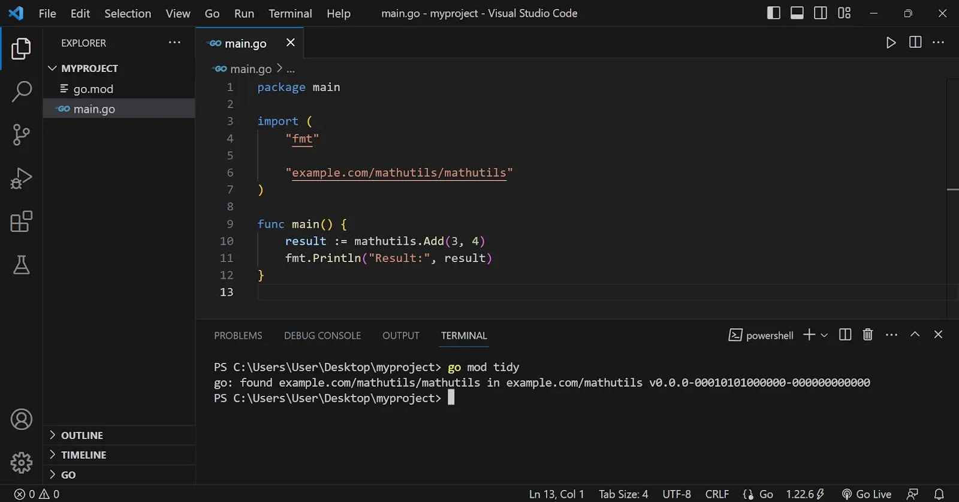Image resolution: width=959 pixels, height=502 pixels.
Task: Split the terminal panel
Action: (x=845, y=335)
